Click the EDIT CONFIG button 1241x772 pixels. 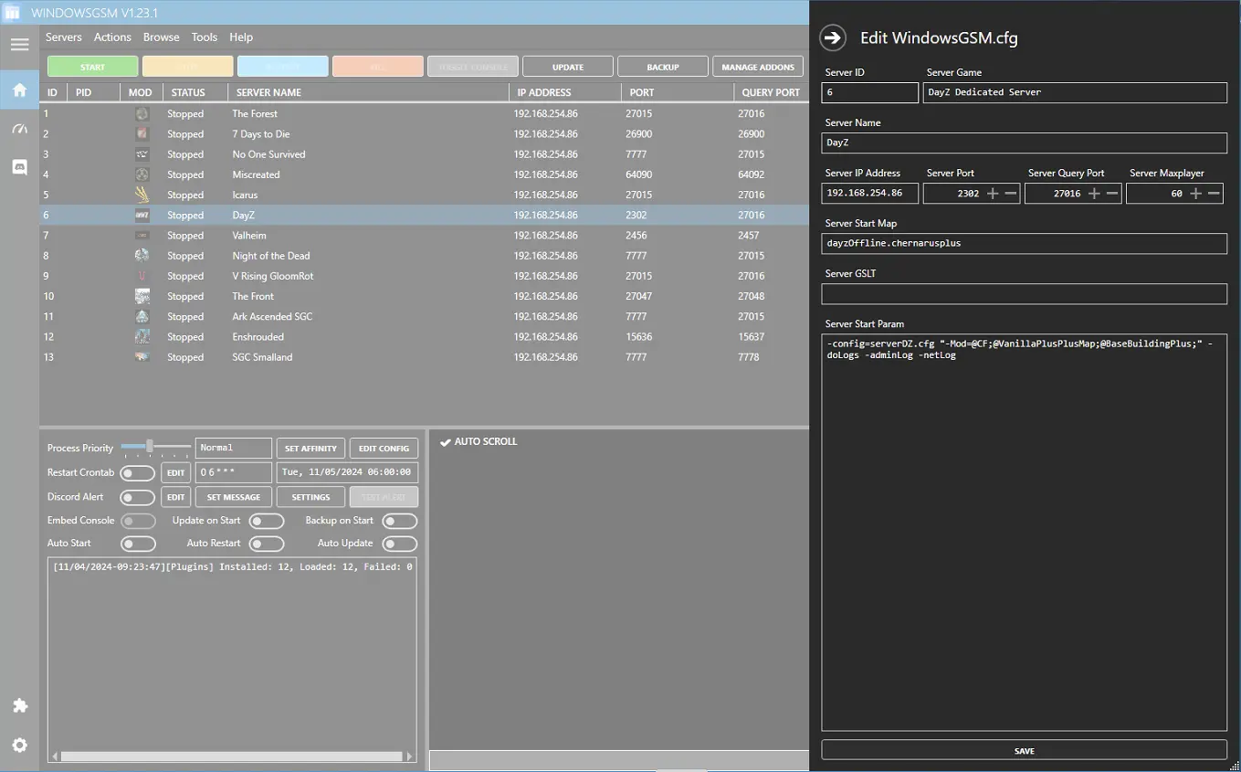[x=384, y=449]
